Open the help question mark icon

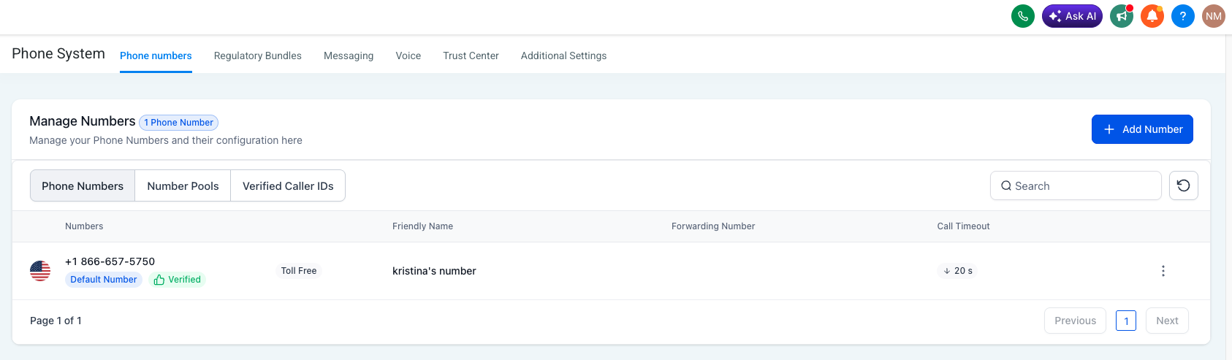coord(1183,16)
